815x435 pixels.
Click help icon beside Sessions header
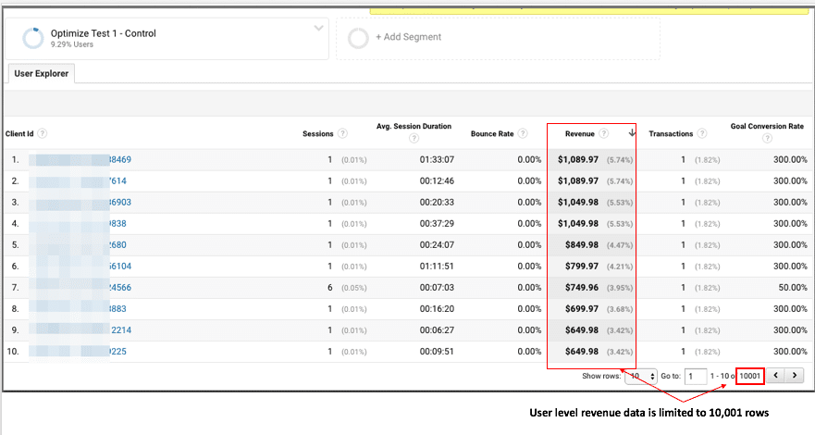(x=343, y=134)
